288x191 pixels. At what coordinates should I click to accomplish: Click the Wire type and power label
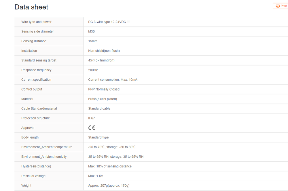tap(36, 22)
